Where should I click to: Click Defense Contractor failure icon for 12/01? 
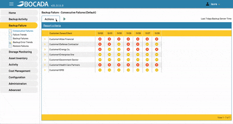point(110,44)
